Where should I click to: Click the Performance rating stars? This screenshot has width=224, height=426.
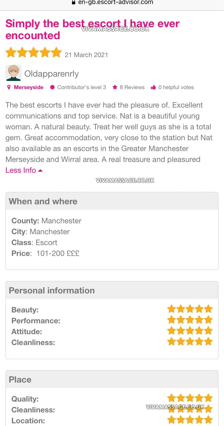click(190, 320)
